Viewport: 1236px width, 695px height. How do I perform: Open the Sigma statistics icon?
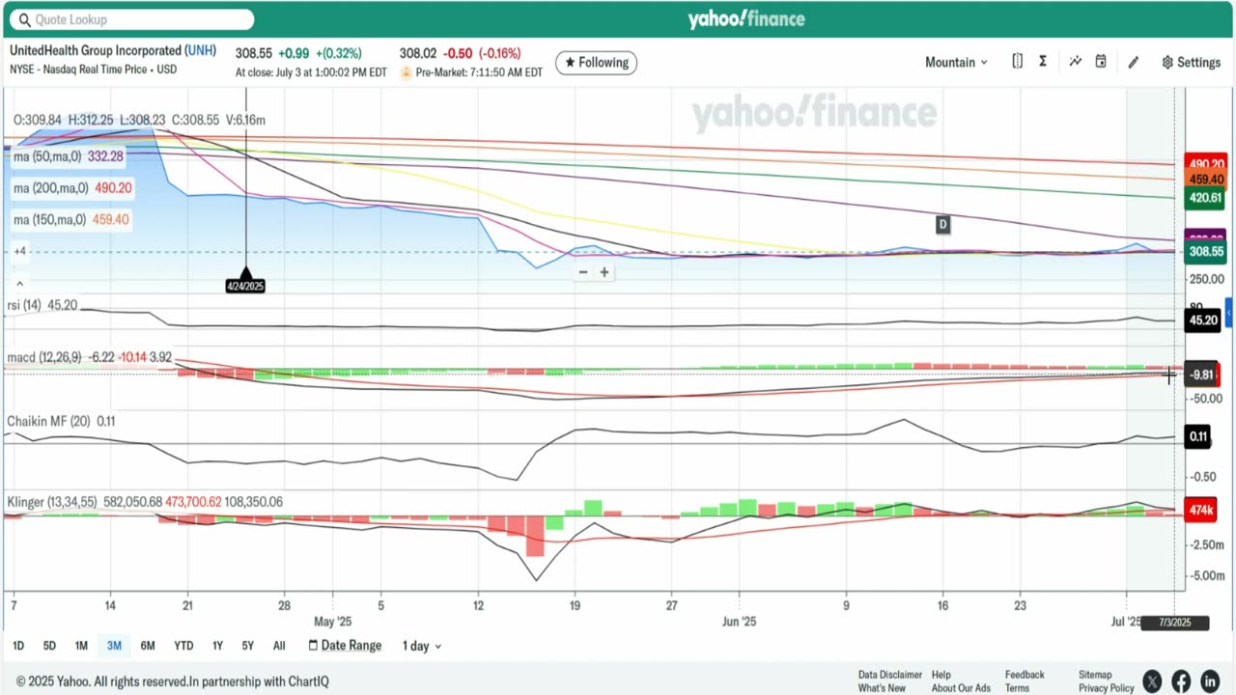point(1043,62)
